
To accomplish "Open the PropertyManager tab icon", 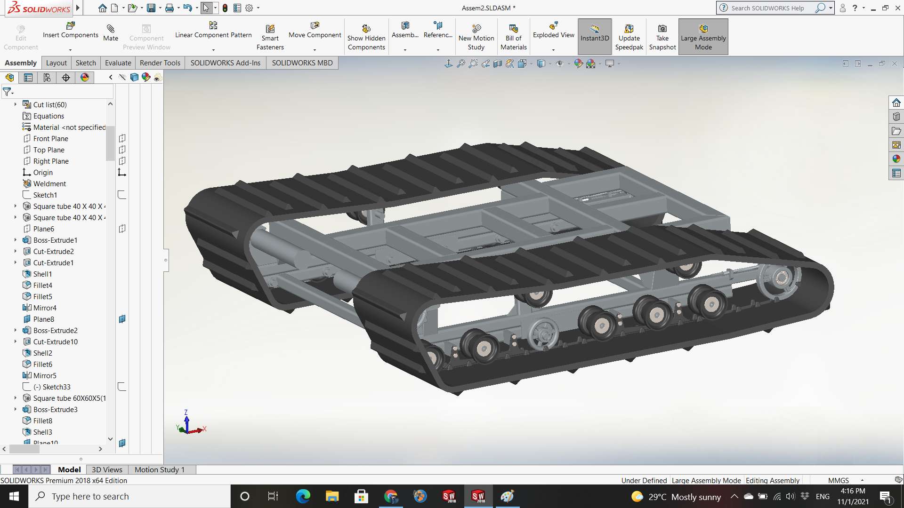I will [28, 78].
